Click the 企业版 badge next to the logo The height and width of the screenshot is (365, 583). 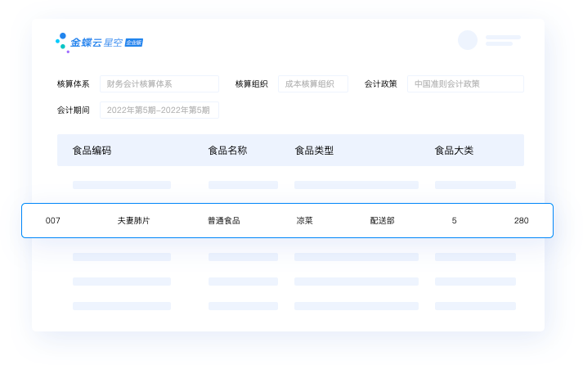point(134,43)
